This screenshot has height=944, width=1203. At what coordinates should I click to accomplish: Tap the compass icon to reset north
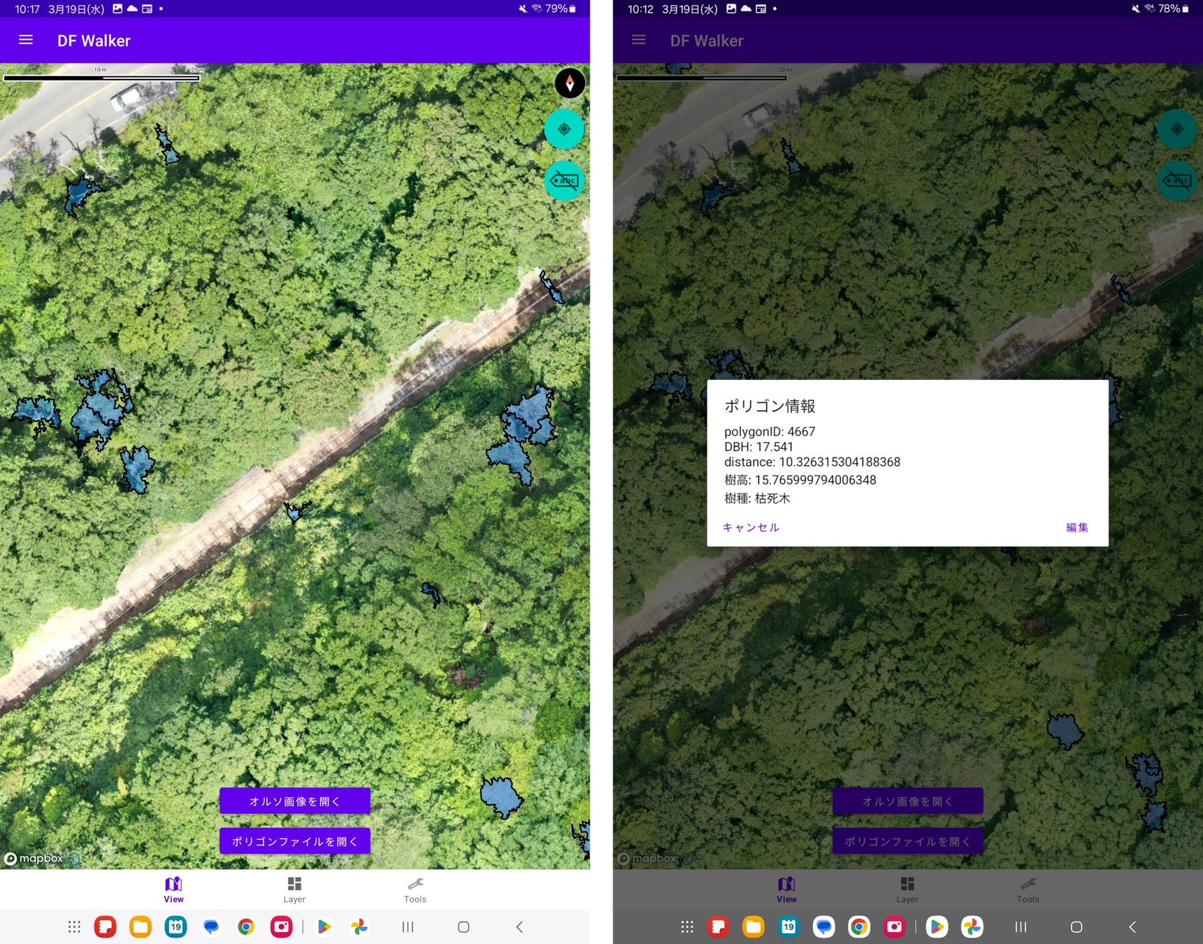tap(570, 83)
